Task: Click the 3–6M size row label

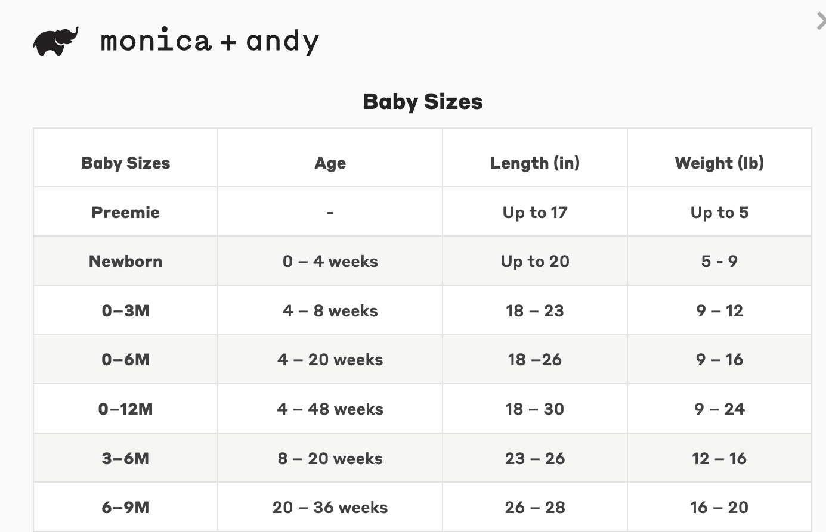Action: (x=126, y=459)
